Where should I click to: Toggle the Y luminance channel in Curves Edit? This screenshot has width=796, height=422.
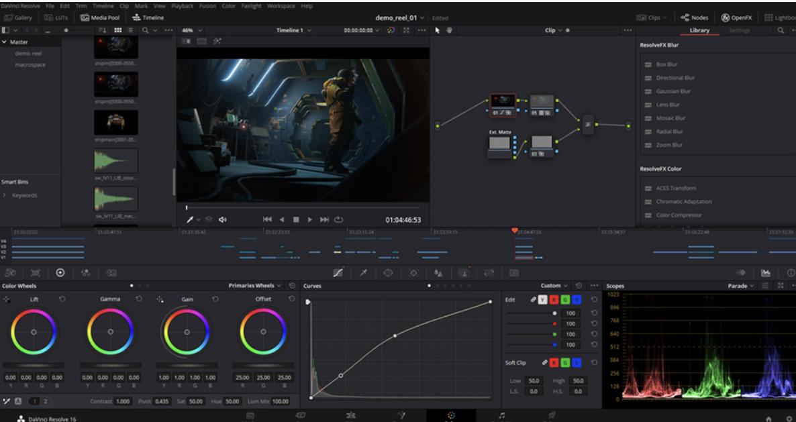click(x=542, y=299)
